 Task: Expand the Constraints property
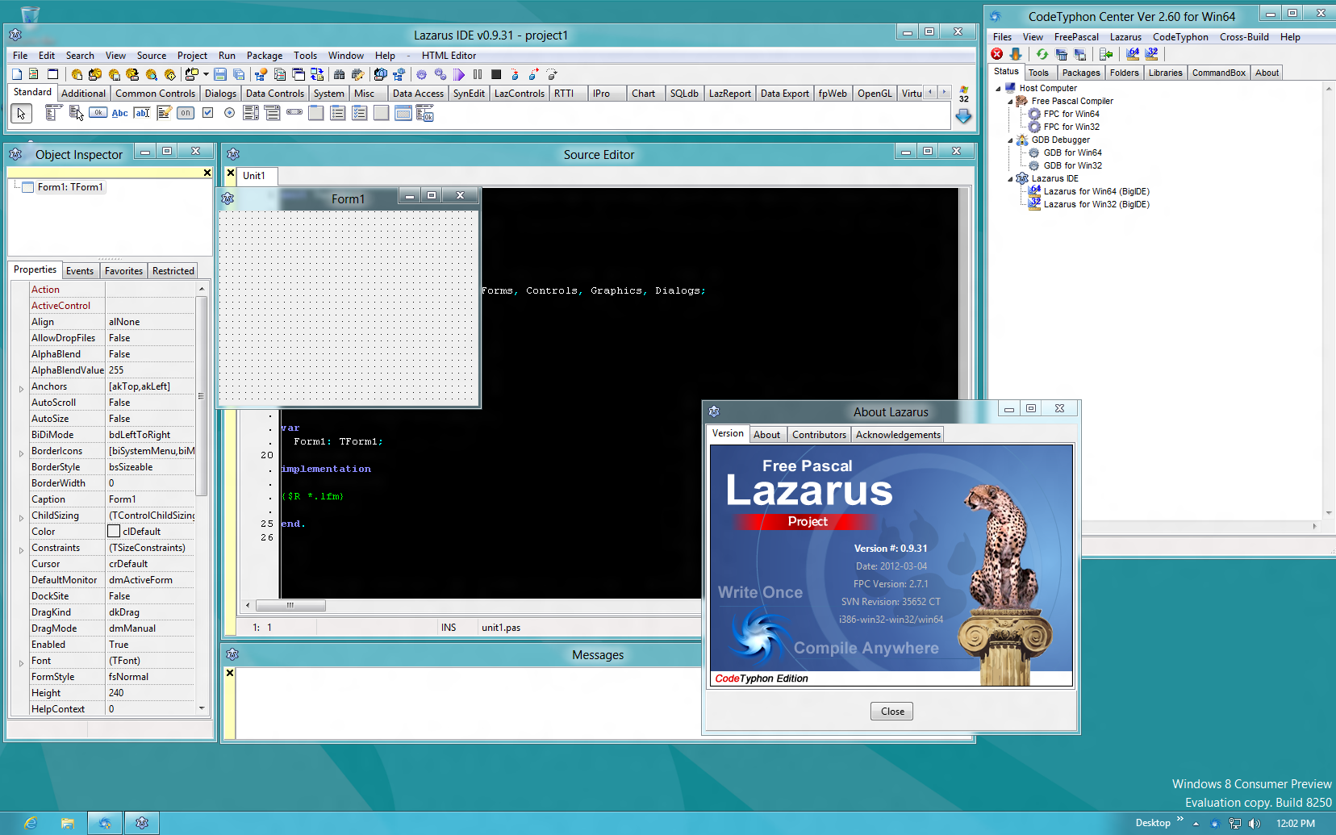(x=21, y=549)
